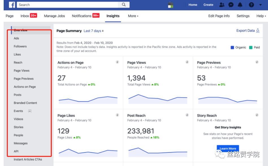
Task: Click the Post Reach line chart
Action: (x=158, y=152)
